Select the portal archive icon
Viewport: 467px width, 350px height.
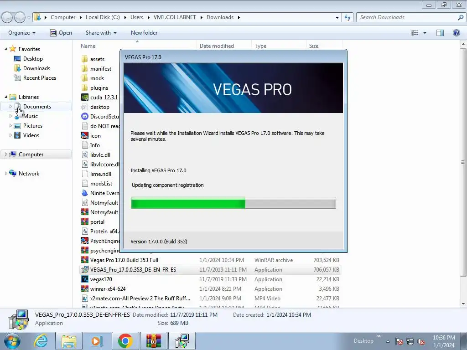click(x=85, y=222)
